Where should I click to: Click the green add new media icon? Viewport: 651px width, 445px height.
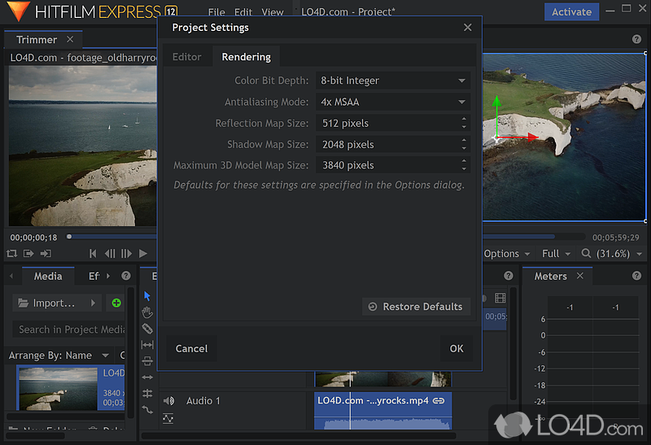tap(116, 303)
